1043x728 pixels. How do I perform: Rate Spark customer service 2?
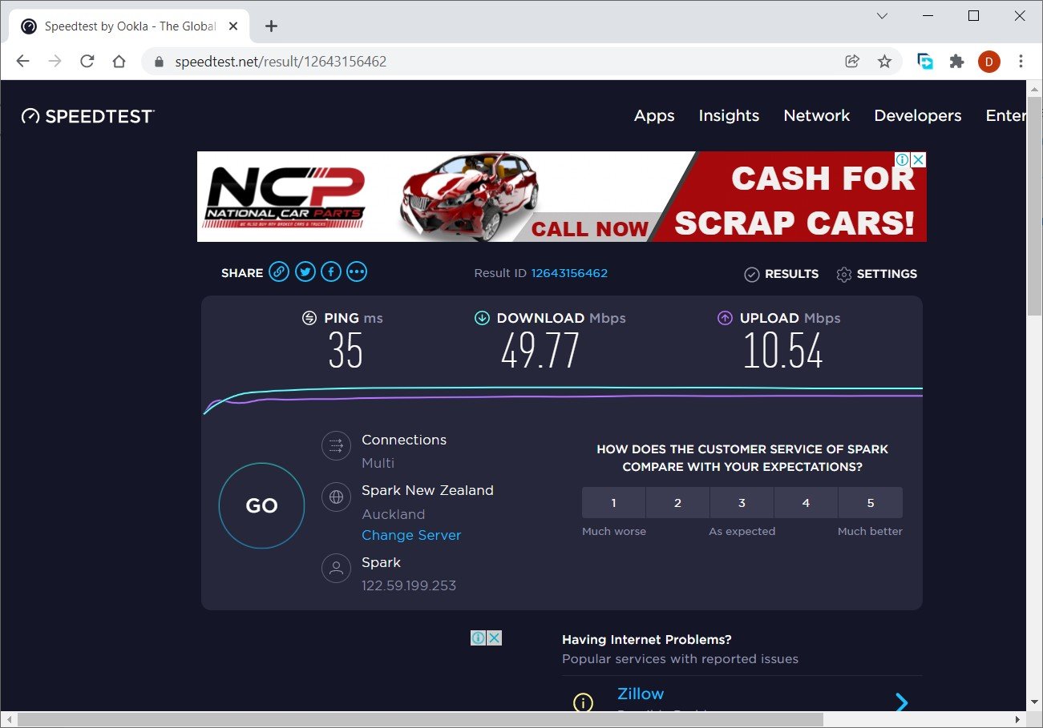click(677, 503)
